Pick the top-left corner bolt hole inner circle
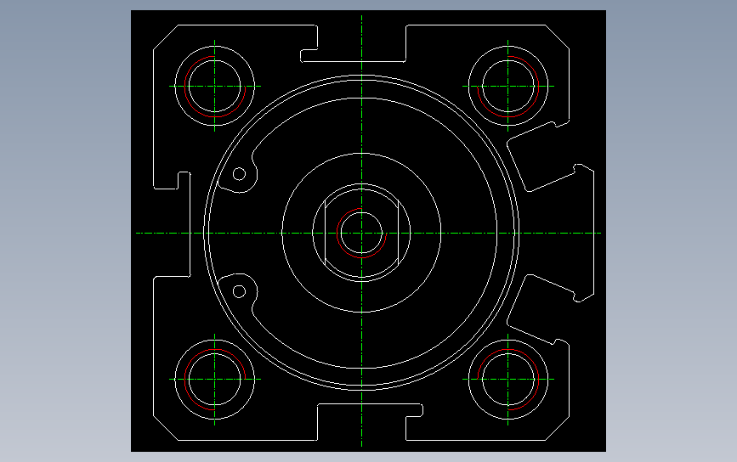This screenshot has height=462, width=737. (x=215, y=86)
